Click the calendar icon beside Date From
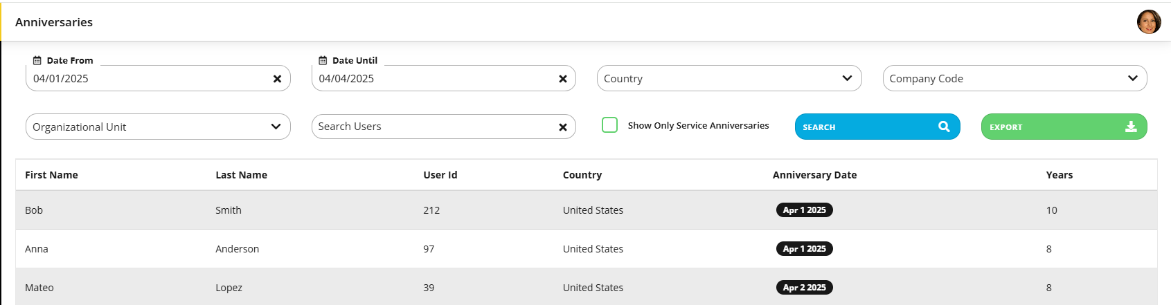Screen dimensions: 1171x305 click(37, 61)
